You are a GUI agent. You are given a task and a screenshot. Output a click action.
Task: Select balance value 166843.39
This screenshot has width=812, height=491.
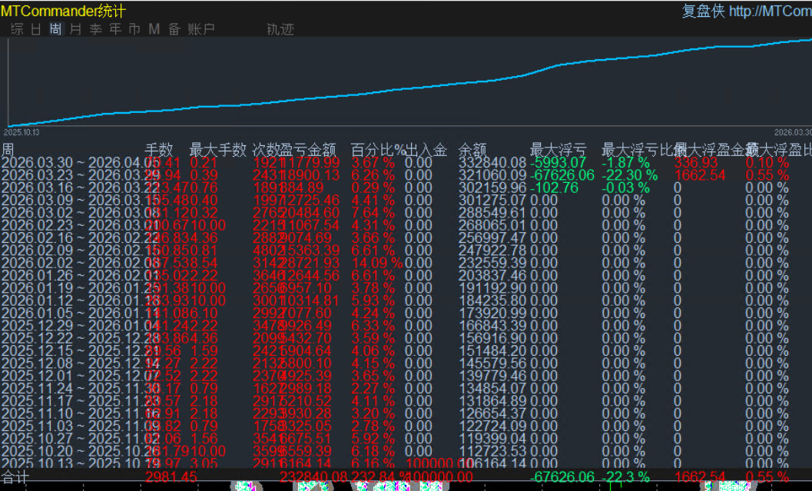click(492, 326)
